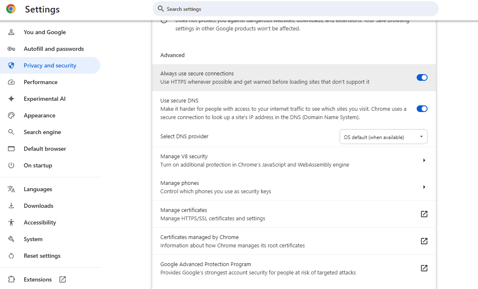This screenshot has height=289, width=478.
Task: Click the Experimental AI sparkle icon
Action: point(11,99)
